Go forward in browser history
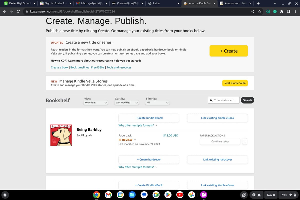Viewport: 300px width, 200px height. click(x=11, y=11)
